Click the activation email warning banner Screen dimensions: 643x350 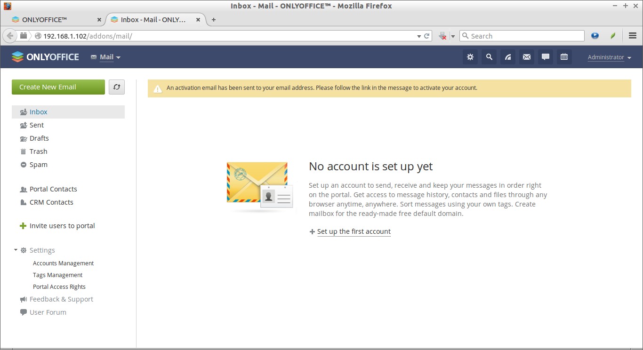(389, 88)
